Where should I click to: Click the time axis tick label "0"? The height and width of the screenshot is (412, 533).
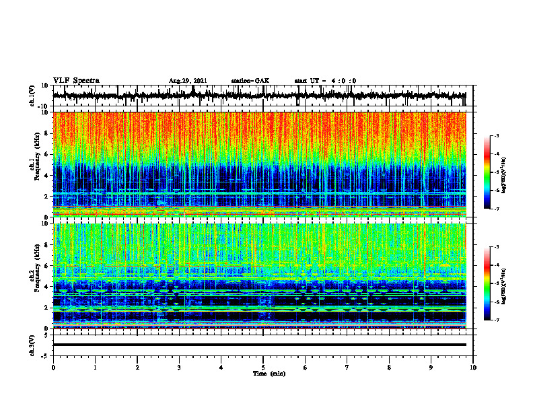point(53,368)
